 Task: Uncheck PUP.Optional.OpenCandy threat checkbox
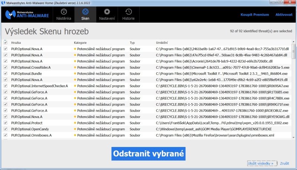(6, 129)
